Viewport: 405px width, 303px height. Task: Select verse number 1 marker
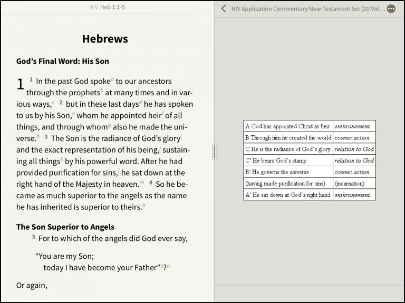coord(31,79)
